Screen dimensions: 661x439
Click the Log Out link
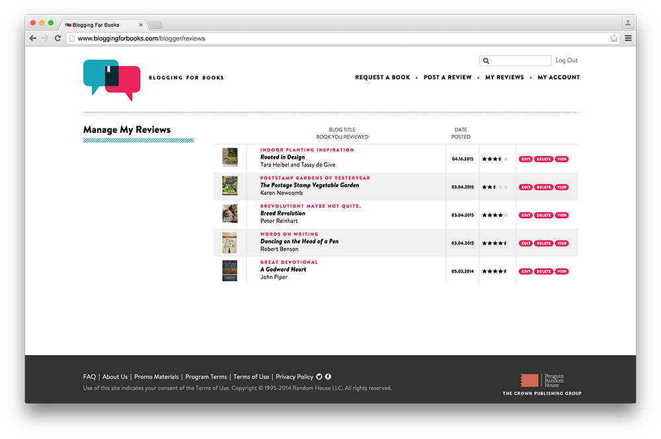(x=566, y=60)
